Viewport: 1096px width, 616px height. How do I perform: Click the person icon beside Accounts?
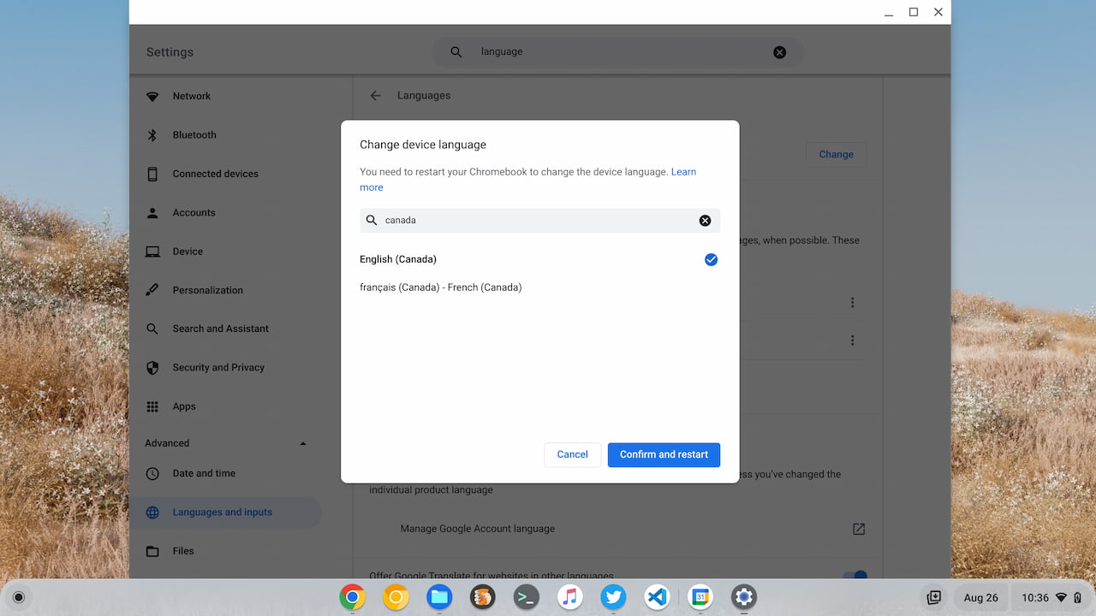(x=152, y=213)
